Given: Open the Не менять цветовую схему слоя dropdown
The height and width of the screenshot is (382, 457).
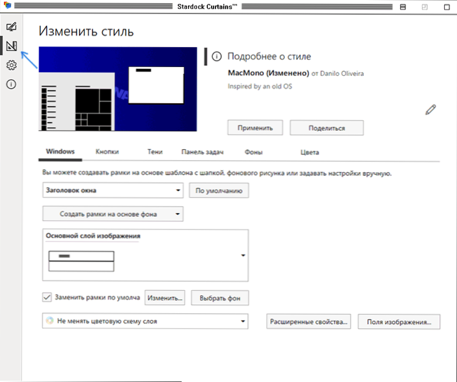Looking at the screenshot, I should pyautogui.click(x=145, y=321).
